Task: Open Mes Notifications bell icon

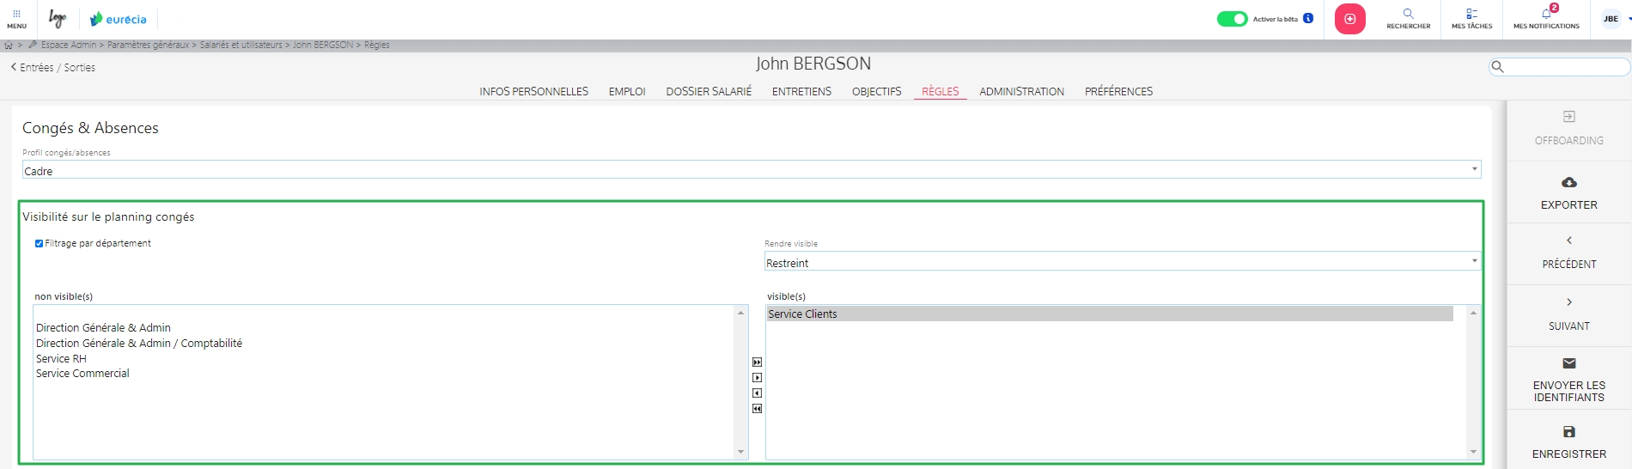Action: point(1546,14)
